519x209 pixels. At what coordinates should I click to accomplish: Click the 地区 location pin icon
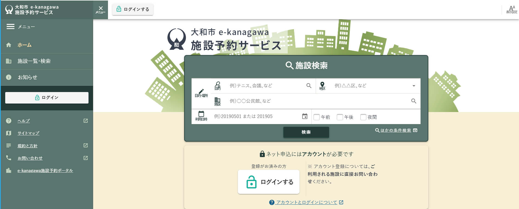(x=322, y=86)
